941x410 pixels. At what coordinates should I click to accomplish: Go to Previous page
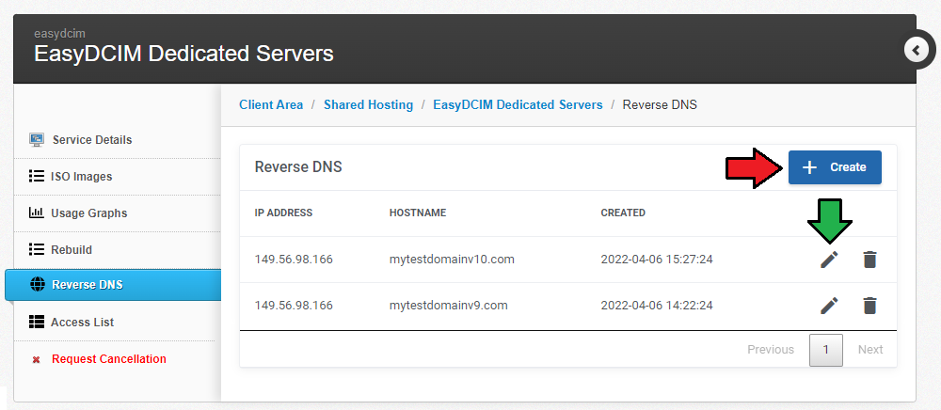tap(771, 350)
